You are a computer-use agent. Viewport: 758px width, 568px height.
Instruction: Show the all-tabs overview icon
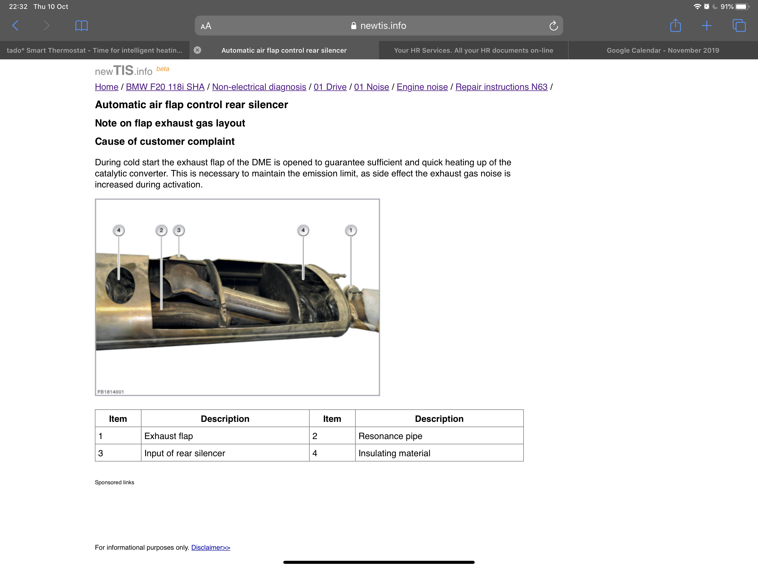(739, 26)
